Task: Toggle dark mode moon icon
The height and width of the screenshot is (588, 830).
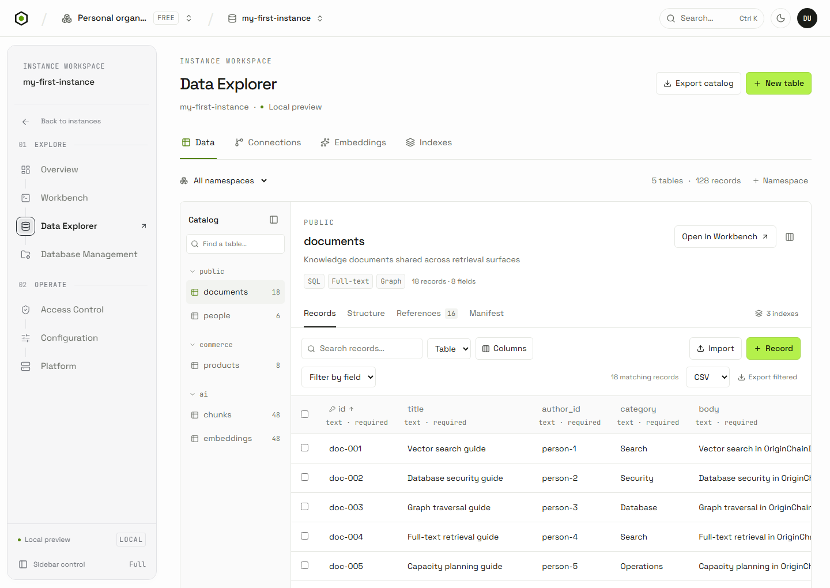Action: pos(780,18)
